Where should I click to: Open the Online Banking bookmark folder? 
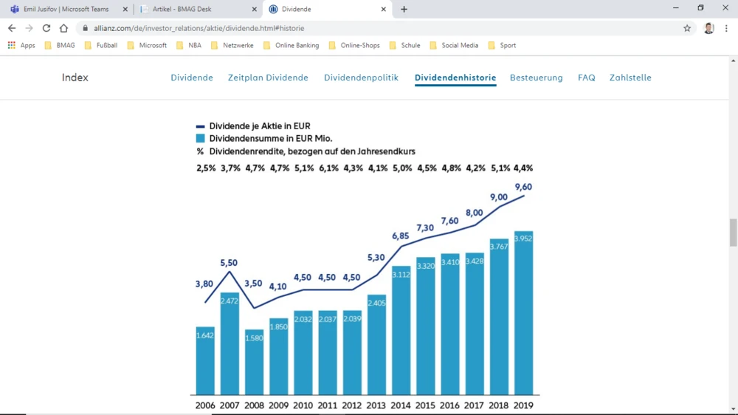click(291, 45)
